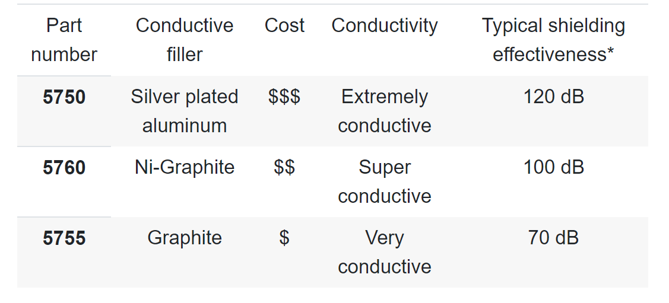The width and height of the screenshot is (669, 303).
Task: Click the $$$ cost cell
Action: tap(284, 97)
